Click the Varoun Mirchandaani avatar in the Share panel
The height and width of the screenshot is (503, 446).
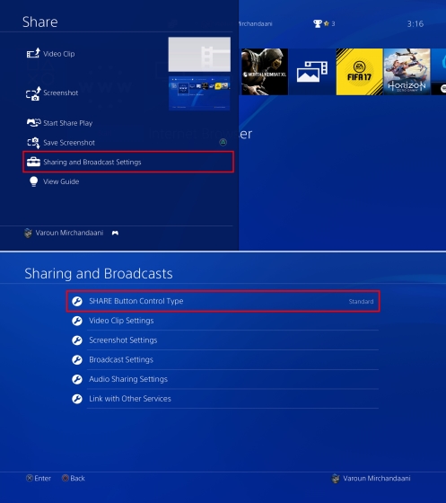pos(28,233)
